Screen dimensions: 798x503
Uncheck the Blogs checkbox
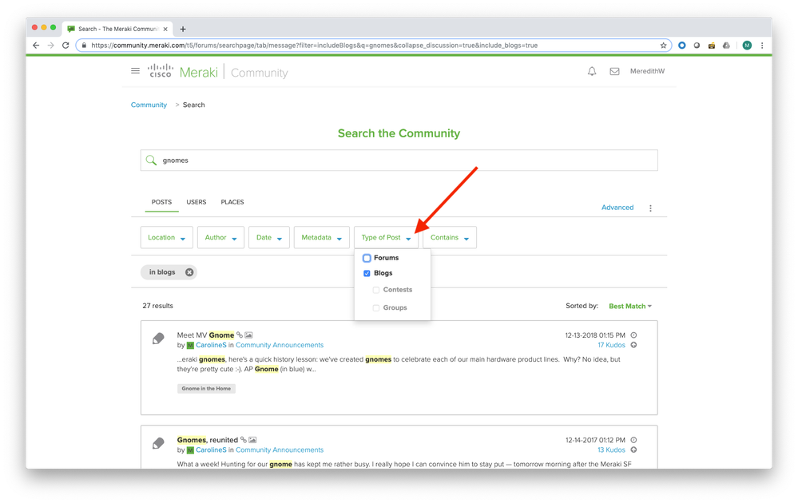click(x=367, y=273)
